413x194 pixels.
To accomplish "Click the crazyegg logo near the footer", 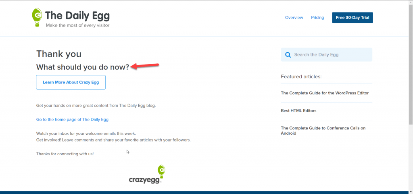I will [x=147, y=174].
